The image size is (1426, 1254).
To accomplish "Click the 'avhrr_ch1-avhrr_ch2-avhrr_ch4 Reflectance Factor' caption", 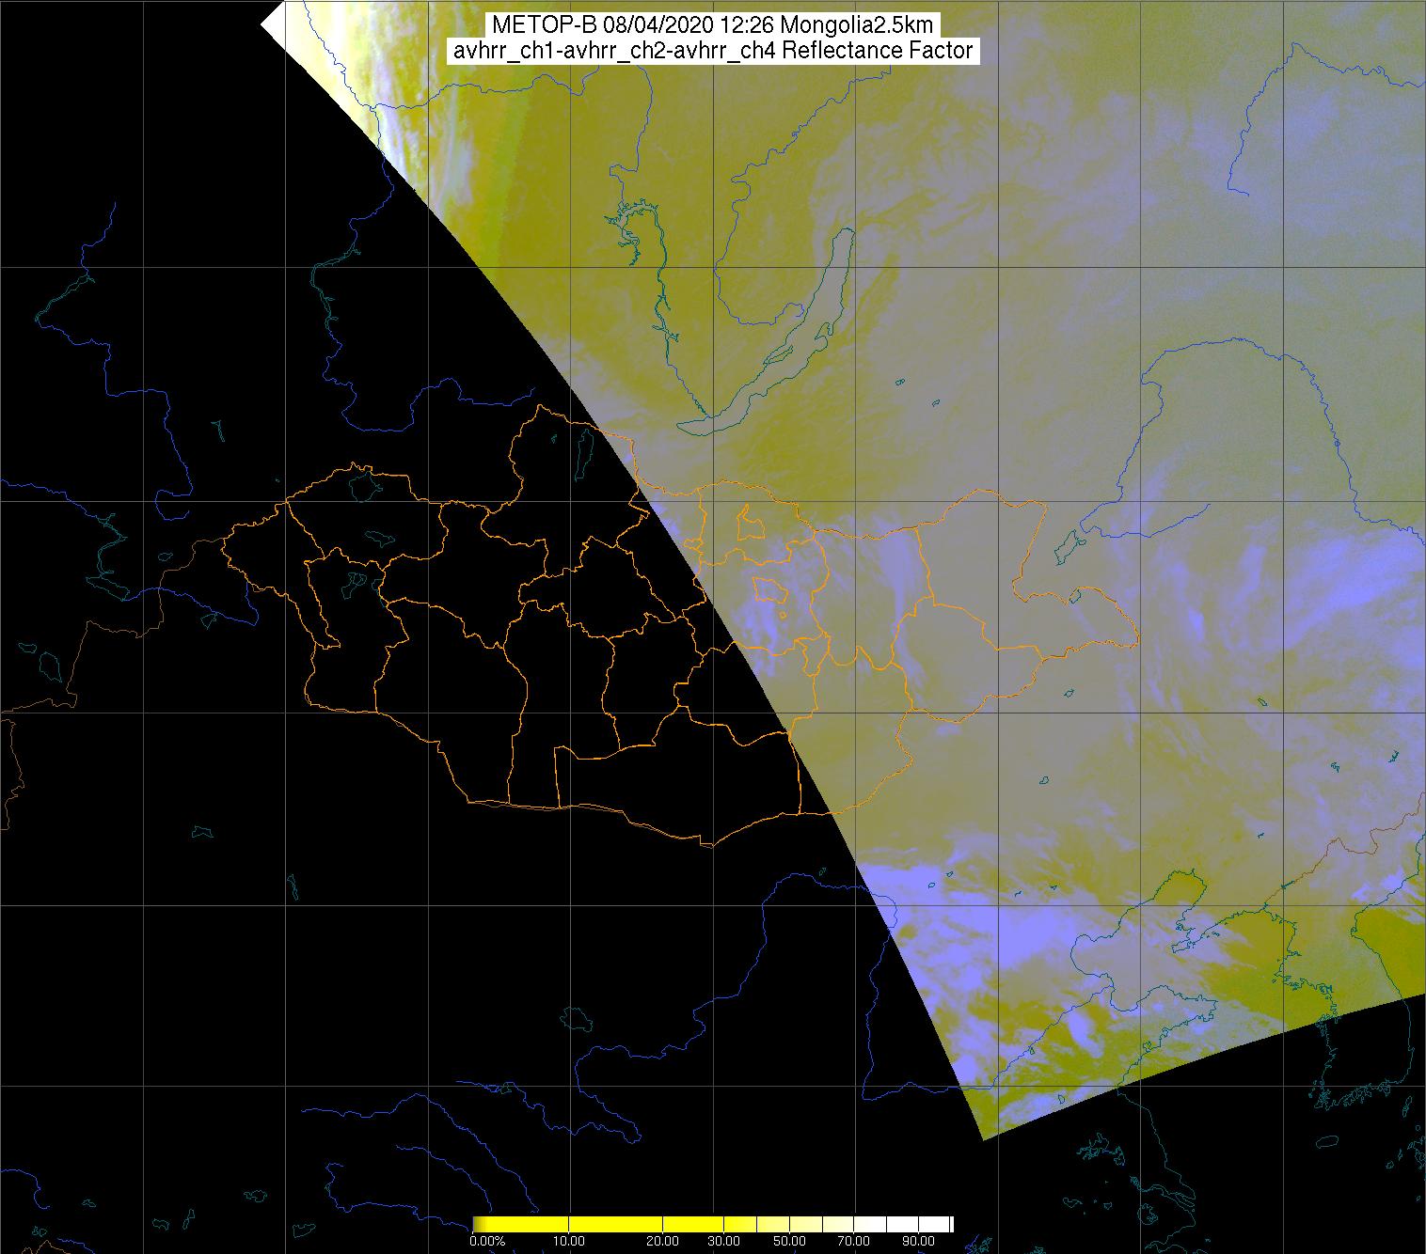I will (713, 51).
